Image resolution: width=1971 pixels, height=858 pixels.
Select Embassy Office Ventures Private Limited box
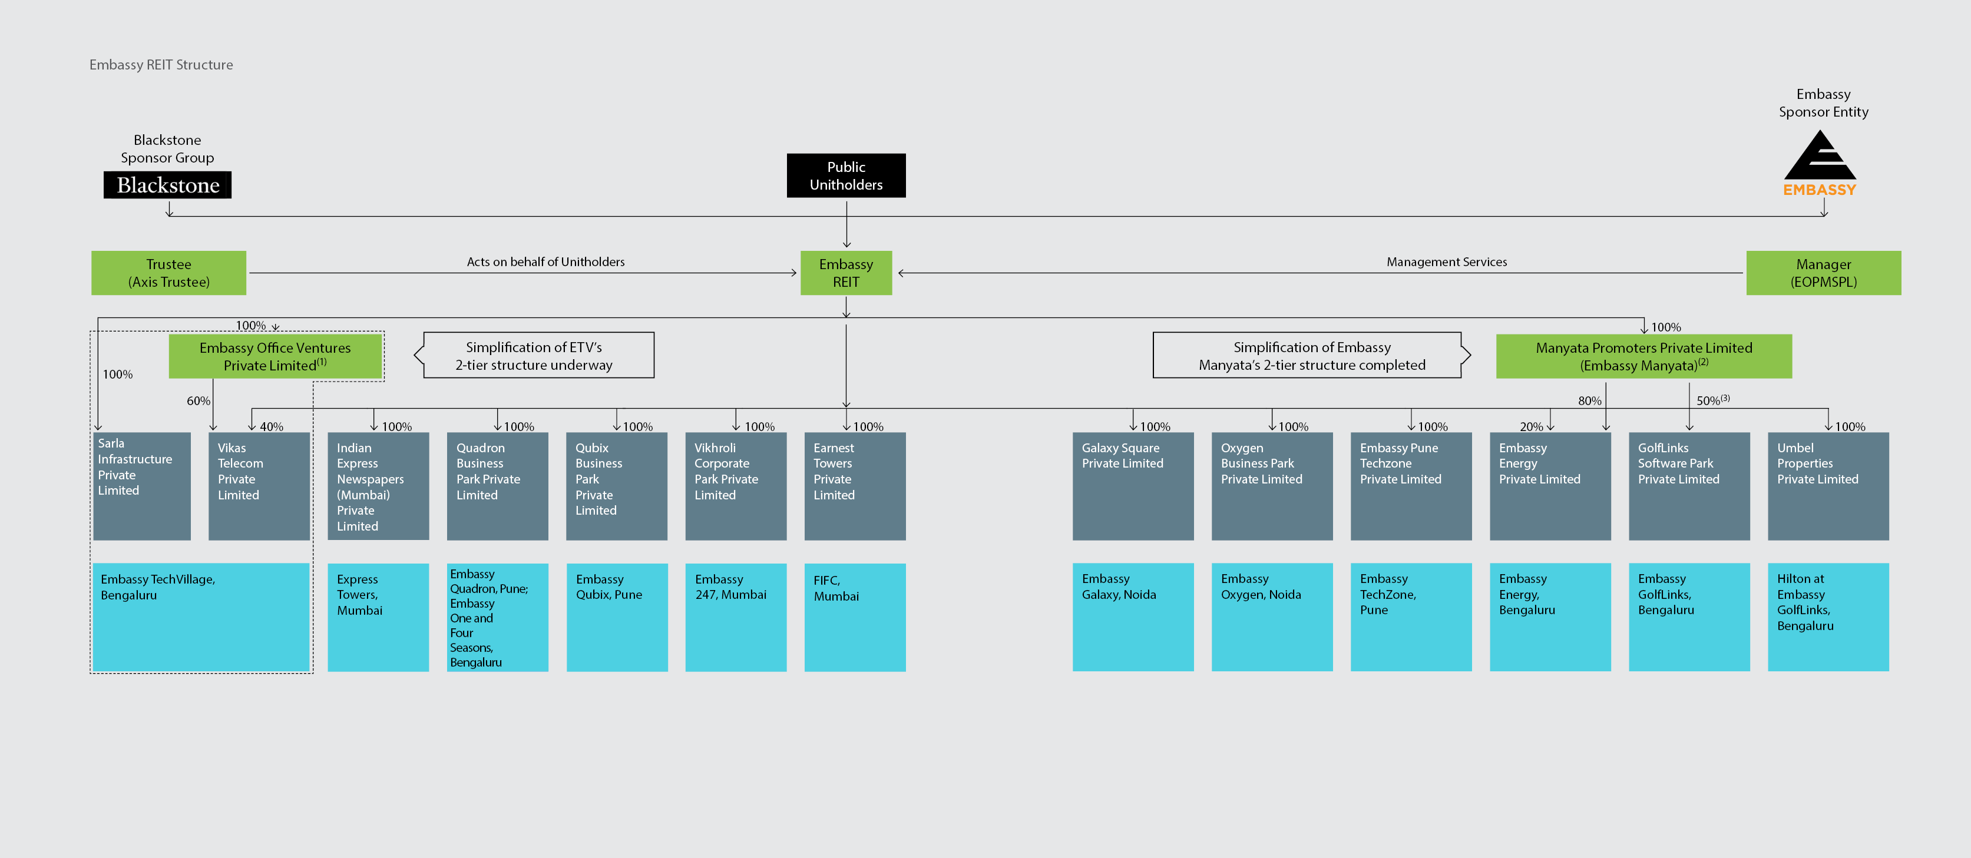[276, 356]
